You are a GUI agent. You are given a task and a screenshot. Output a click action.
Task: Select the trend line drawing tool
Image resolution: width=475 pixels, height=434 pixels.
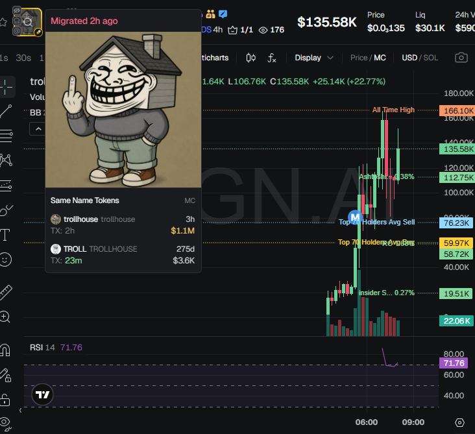(6, 111)
